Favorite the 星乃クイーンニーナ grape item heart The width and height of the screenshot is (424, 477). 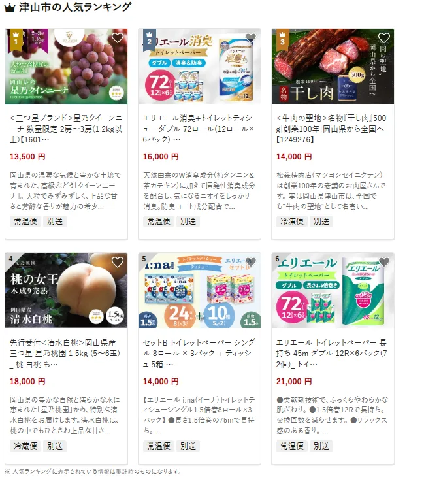117,38
